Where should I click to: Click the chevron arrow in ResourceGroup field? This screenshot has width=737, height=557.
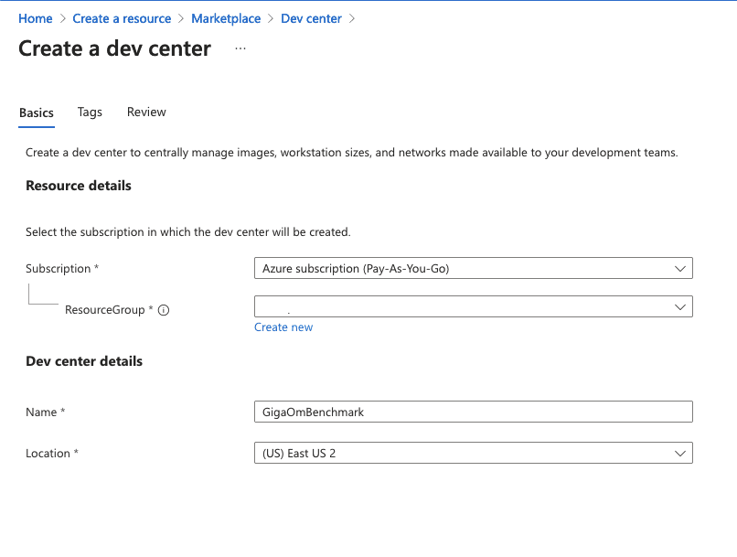[679, 307]
